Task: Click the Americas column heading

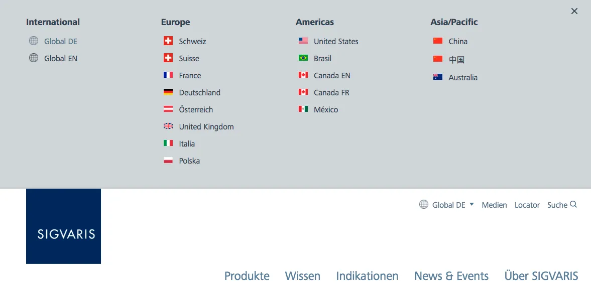Action: 315,22
